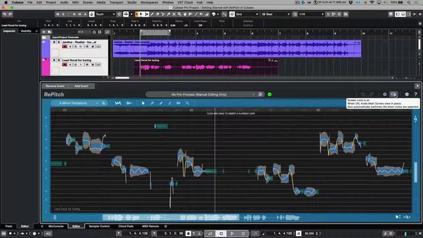
Task: Click the Lead Vocal for tuning audio event
Action: [206, 66]
